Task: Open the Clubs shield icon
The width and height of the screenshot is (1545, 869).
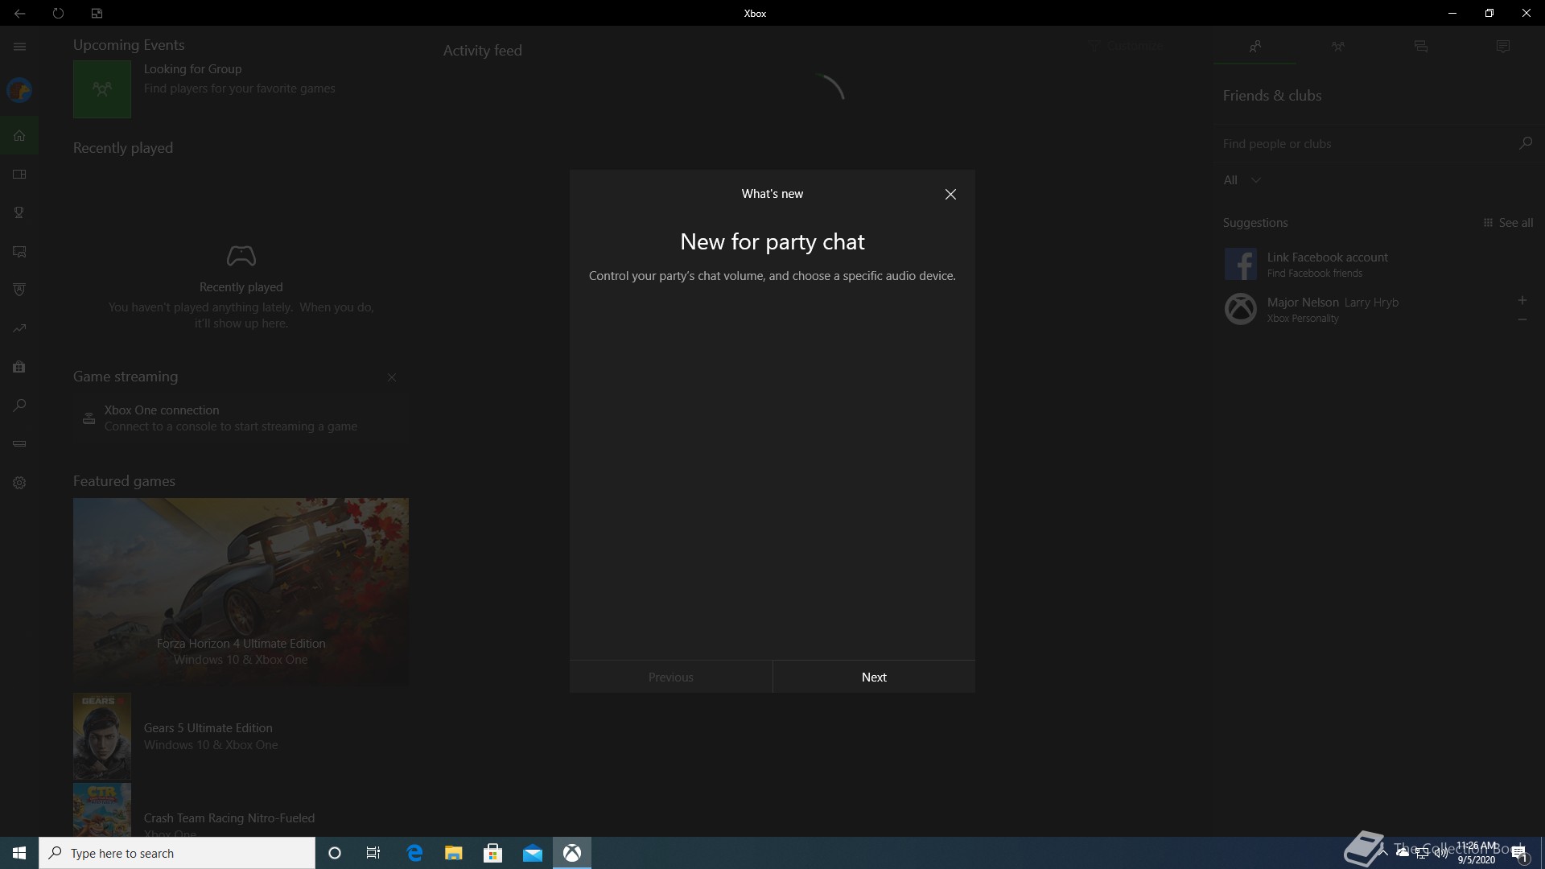Action: click(19, 290)
